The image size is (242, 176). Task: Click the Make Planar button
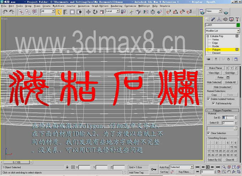(x=215, y=68)
